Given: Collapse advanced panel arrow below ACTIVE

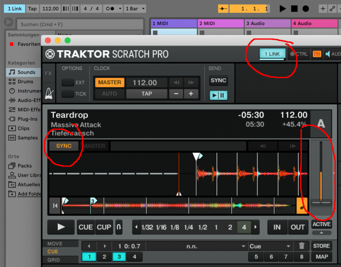Looking at the screenshot, I should [322, 233].
